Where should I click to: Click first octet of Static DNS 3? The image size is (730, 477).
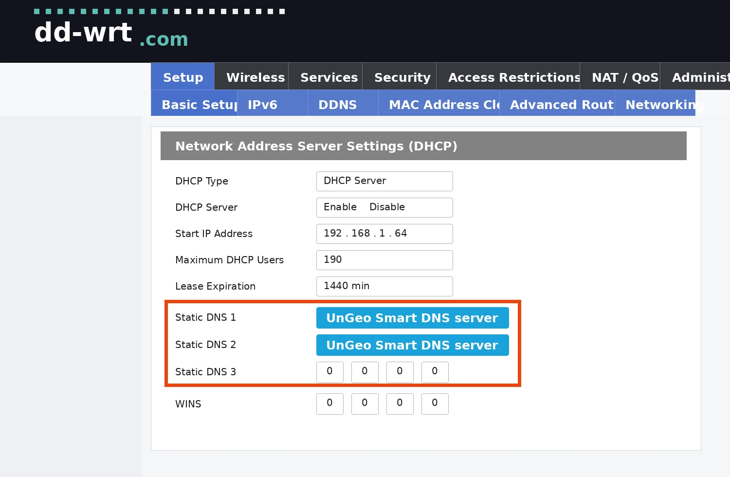330,372
